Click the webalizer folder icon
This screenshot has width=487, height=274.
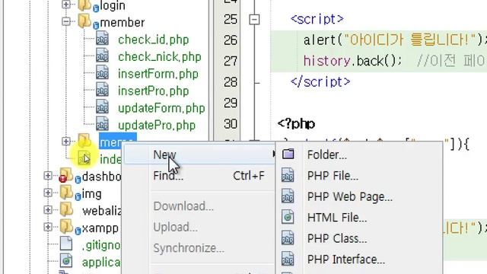point(66,209)
